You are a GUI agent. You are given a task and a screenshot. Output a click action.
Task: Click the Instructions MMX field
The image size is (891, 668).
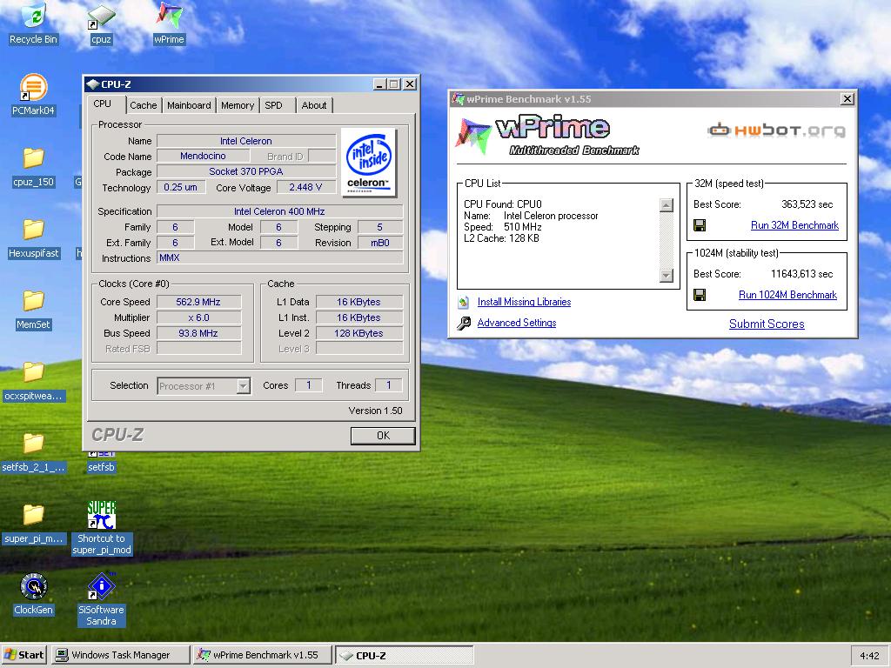click(x=279, y=257)
